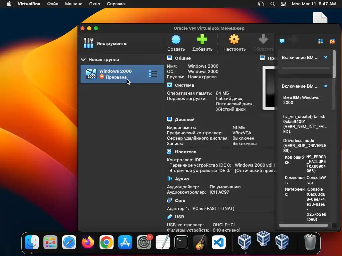The height and width of the screenshot is (256, 342).
Task: Open Control Center in the menu bar
Action: click(x=283, y=4)
